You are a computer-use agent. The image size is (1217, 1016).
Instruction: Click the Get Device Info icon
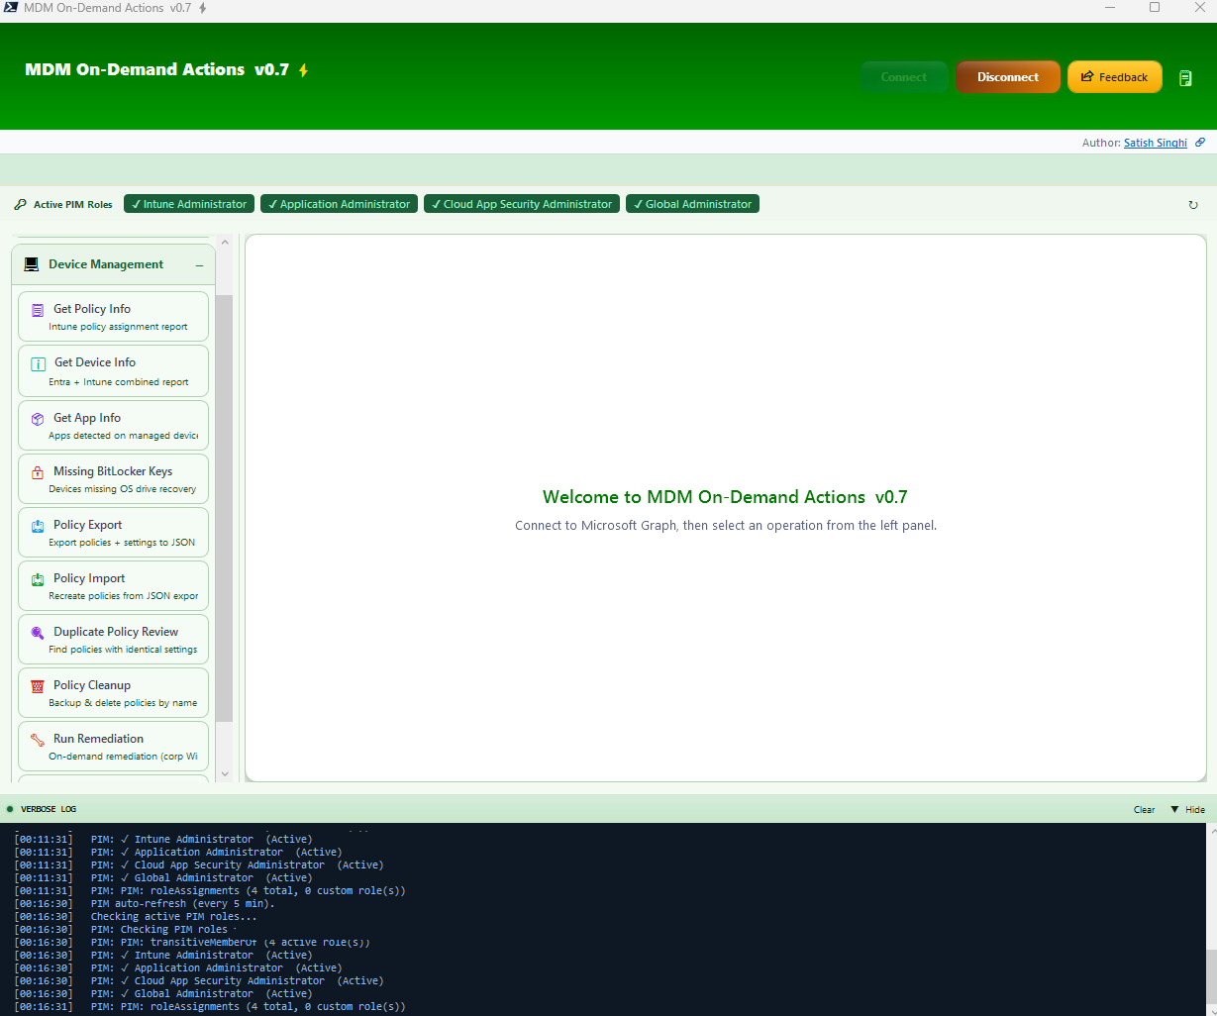[39, 363]
